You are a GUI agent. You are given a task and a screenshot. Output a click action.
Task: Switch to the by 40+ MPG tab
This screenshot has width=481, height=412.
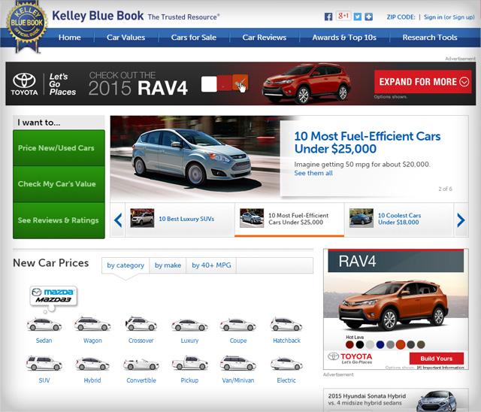pos(211,265)
